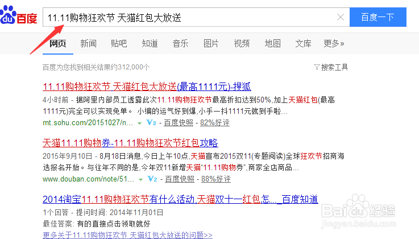This screenshot has height=239, width=419.
Task: Open the 音乐 tab
Action: 180,43
